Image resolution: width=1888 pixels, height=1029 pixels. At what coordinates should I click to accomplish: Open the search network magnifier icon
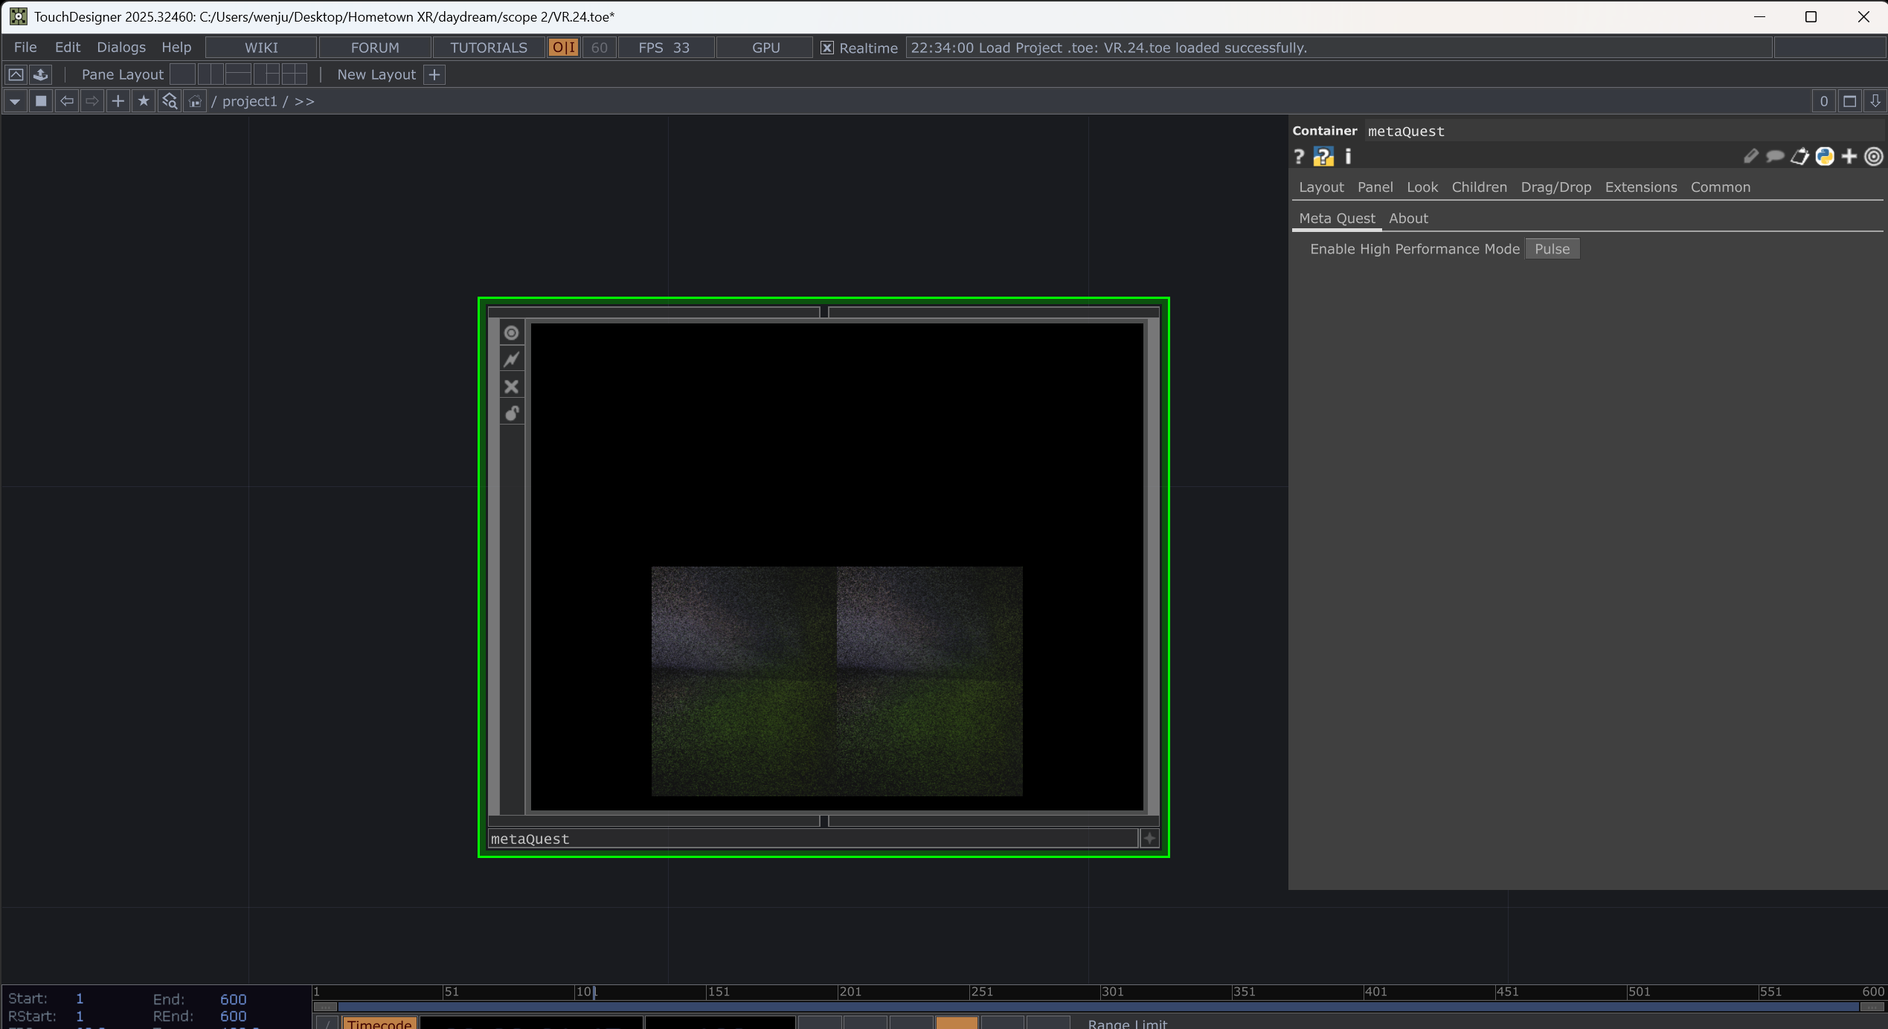pos(170,101)
